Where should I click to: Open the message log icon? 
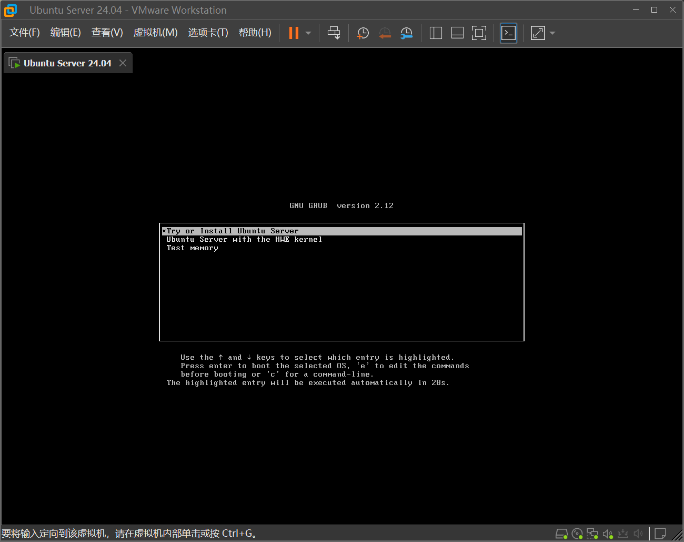pyautogui.click(x=660, y=534)
